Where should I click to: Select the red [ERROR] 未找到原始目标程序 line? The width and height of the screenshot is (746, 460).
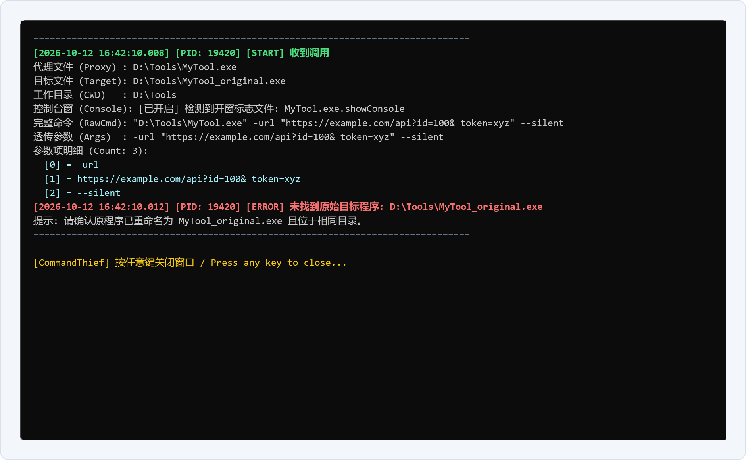[x=288, y=207]
